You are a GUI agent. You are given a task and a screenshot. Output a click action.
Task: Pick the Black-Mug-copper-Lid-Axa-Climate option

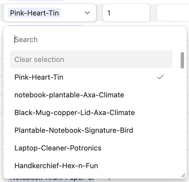[75, 113]
